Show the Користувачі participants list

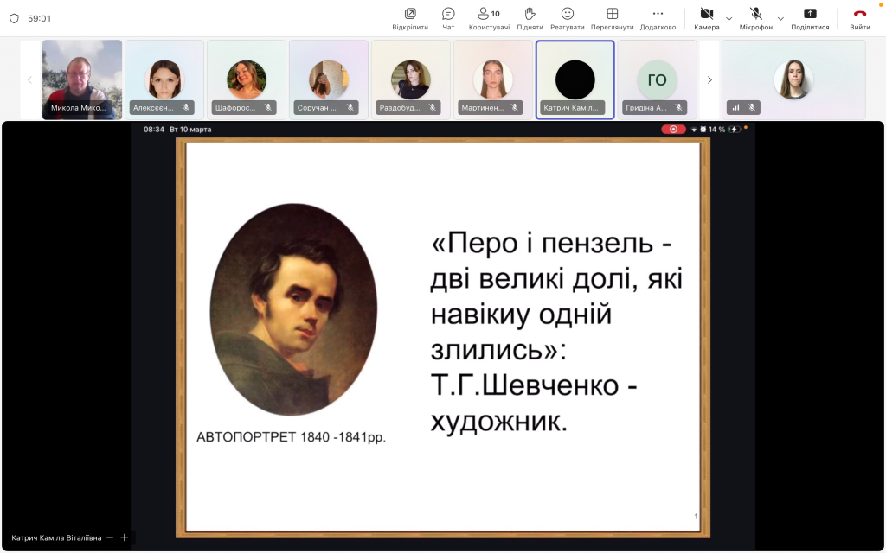(x=489, y=17)
